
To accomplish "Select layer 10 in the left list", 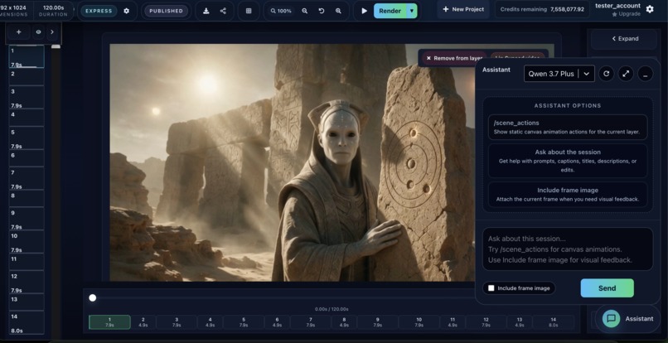I will [27, 241].
